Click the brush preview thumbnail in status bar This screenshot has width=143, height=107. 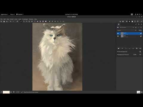click(x=139, y=92)
